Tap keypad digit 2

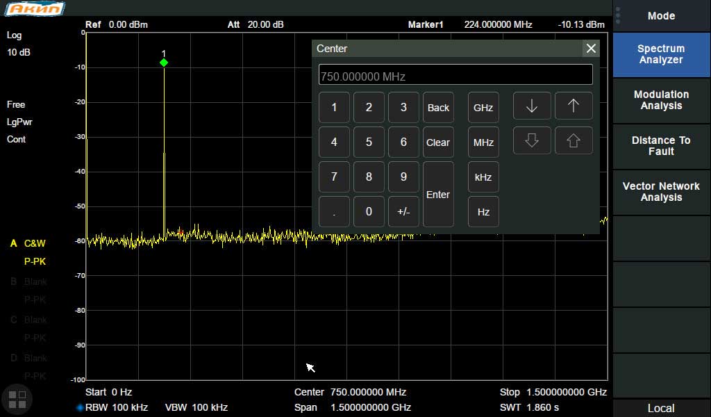369,108
